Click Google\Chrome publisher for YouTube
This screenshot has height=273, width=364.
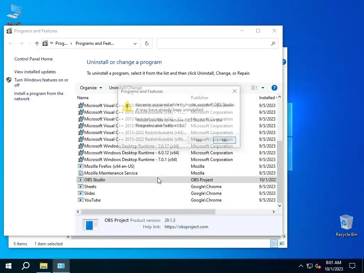[x=206, y=200]
